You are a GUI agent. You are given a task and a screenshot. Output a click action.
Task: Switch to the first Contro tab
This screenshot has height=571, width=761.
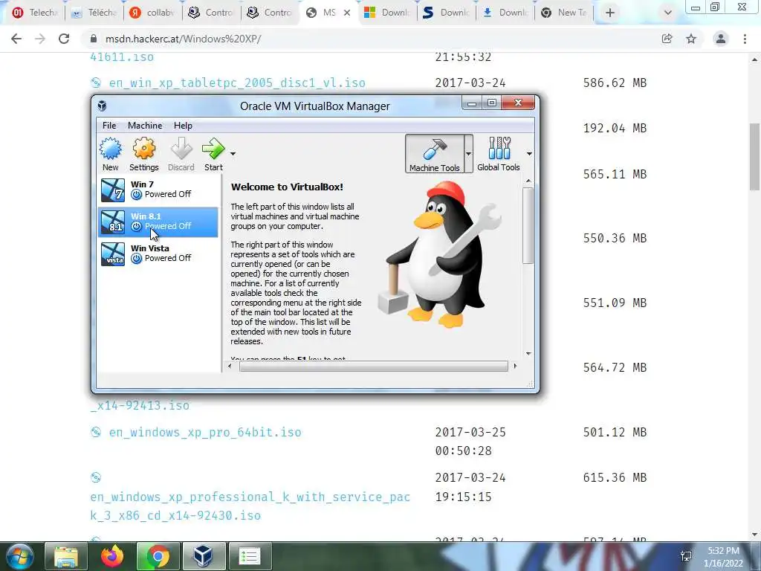pos(212,13)
